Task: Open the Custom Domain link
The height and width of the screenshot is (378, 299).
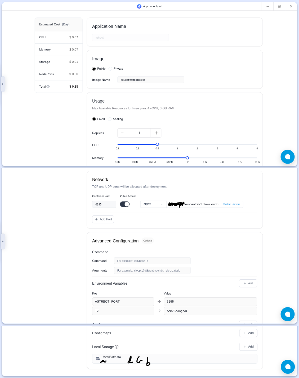Action: click(x=231, y=204)
